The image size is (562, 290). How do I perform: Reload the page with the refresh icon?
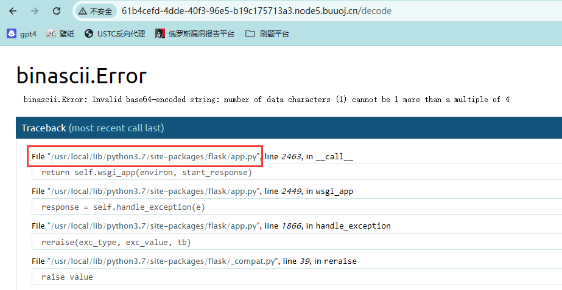[x=57, y=11]
